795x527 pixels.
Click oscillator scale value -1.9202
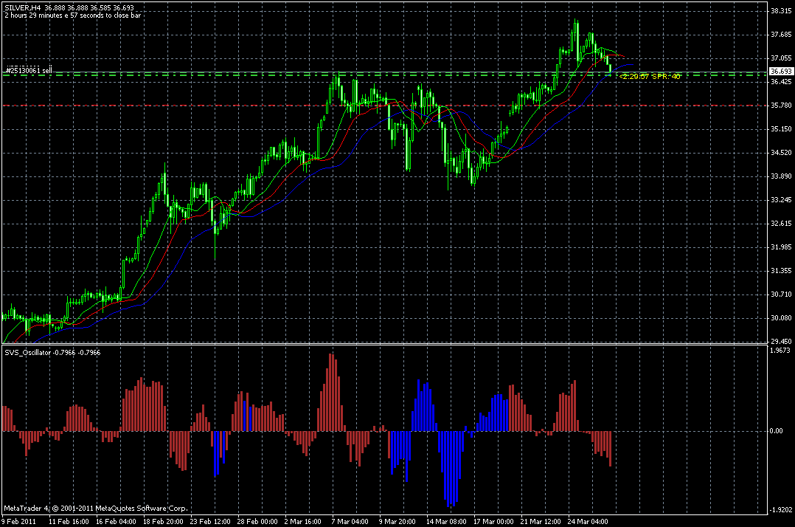[x=781, y=510]
